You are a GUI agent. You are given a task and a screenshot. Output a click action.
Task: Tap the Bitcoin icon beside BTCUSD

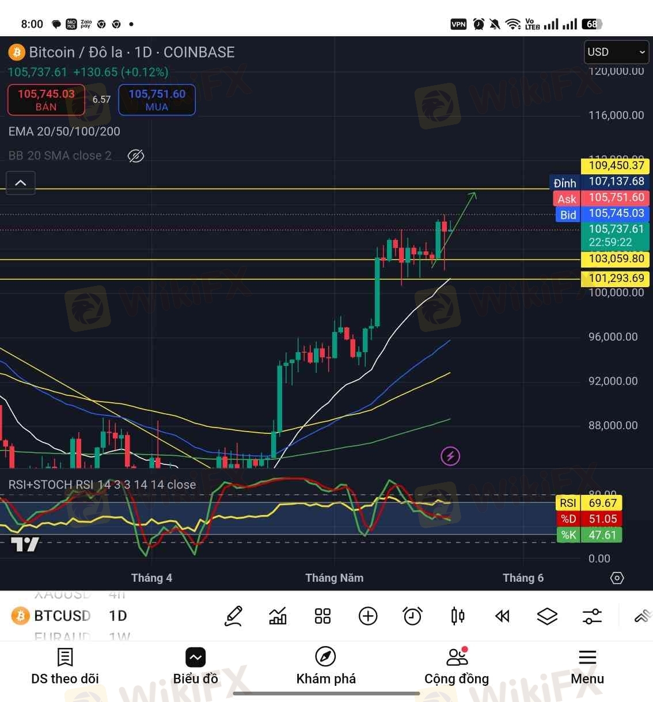tap(20, 616)
